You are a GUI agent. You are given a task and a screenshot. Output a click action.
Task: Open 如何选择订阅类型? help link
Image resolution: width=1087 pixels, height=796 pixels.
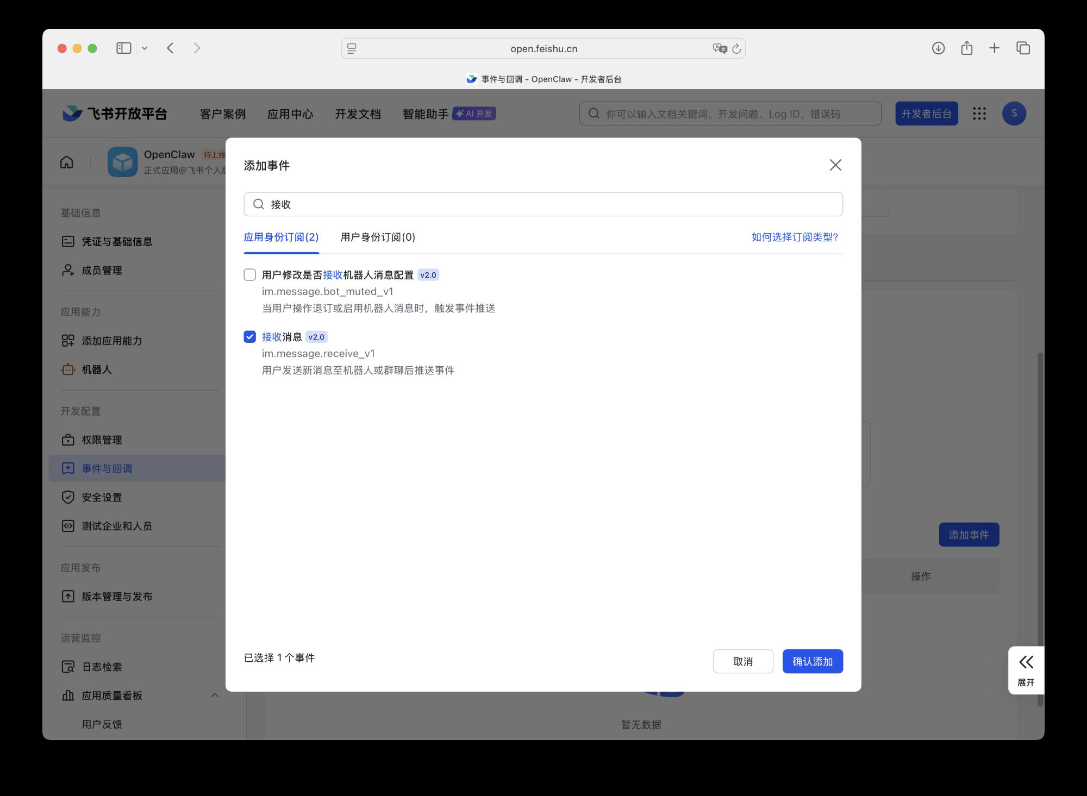[795, 237]
